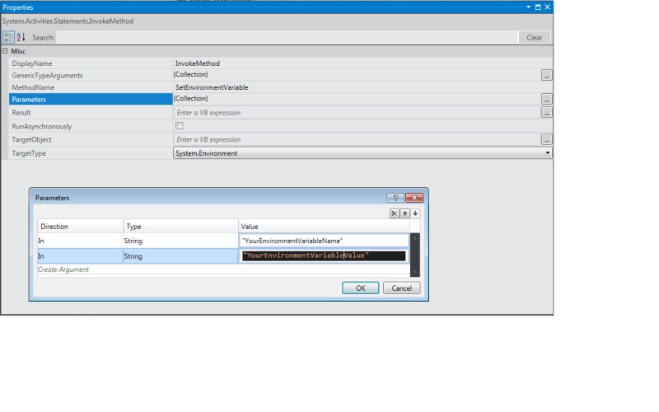Focus the property Search box
This screenshot has height=412, width=659.
pos(287,37)
